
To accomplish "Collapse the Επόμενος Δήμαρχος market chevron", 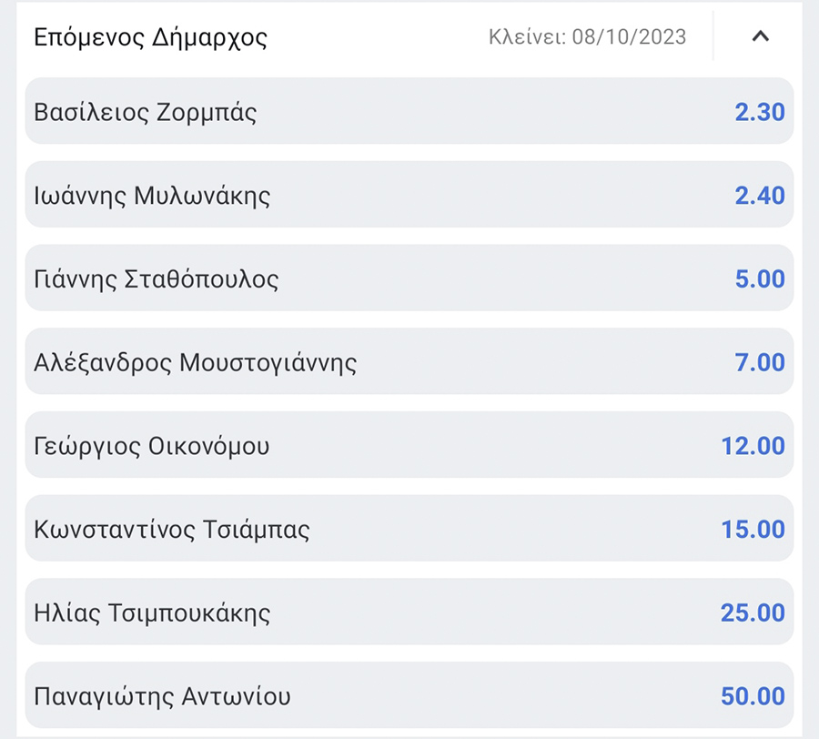I will point(761,37).
